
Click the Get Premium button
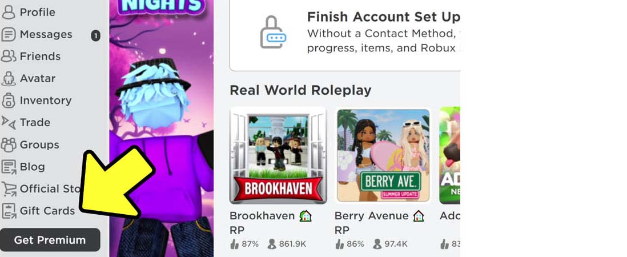click(50, 240)
